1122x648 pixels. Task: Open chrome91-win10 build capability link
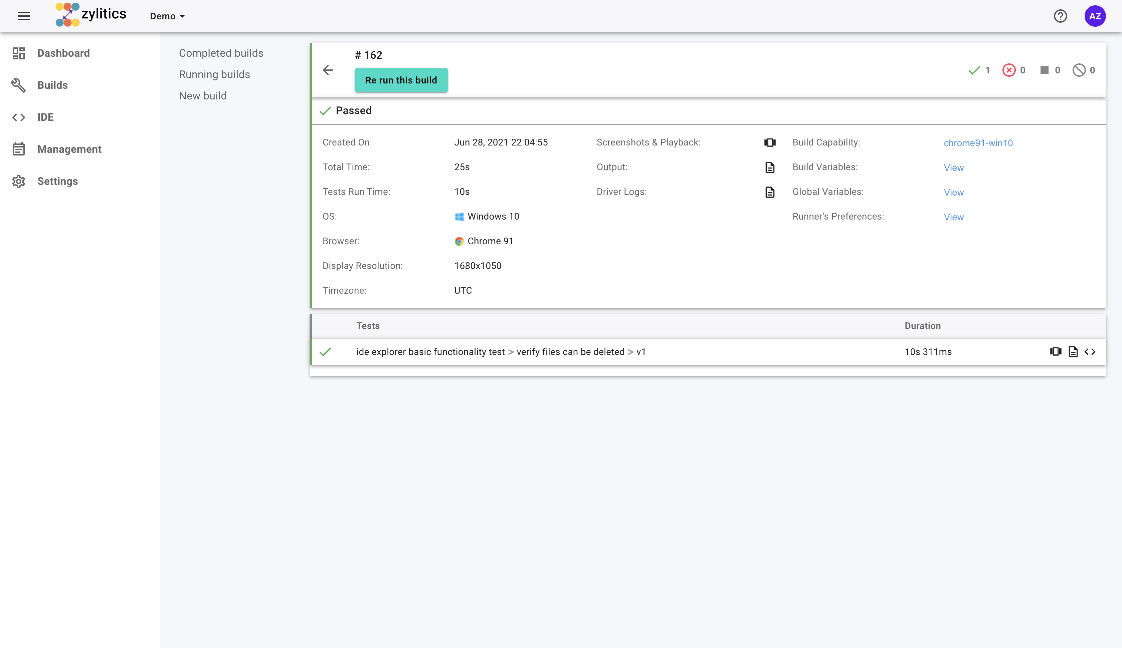coord(978,143)
